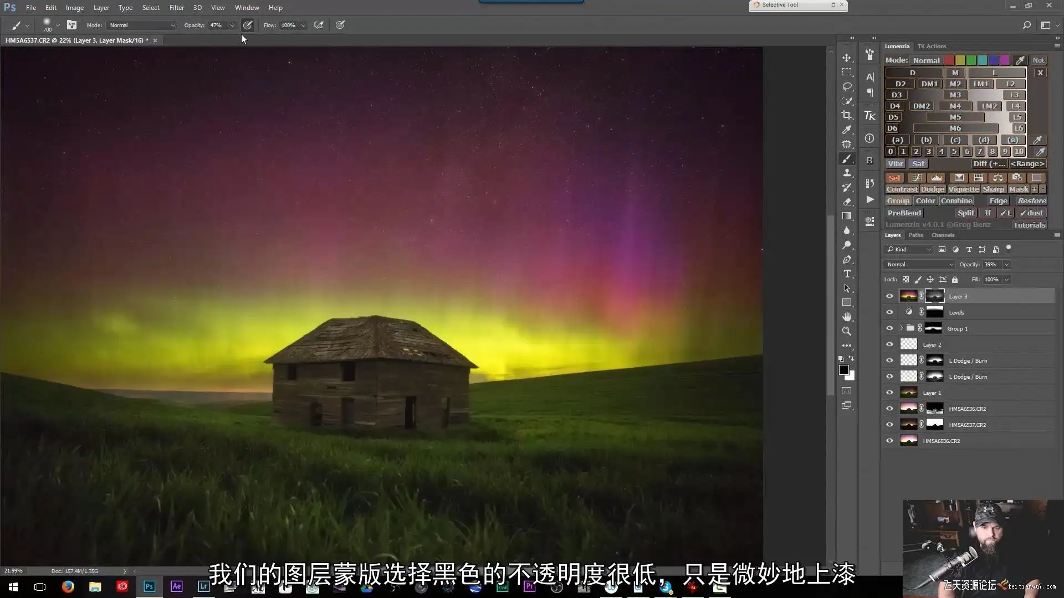Hide the Levels adjustment layer
The height and width of the screenshot is (598, 1064).
(x=889, y=312)
